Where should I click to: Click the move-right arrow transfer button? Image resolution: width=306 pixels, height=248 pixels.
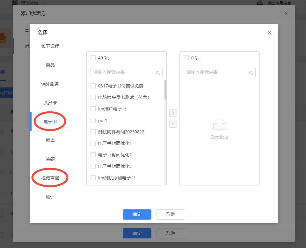coord(173,113)
